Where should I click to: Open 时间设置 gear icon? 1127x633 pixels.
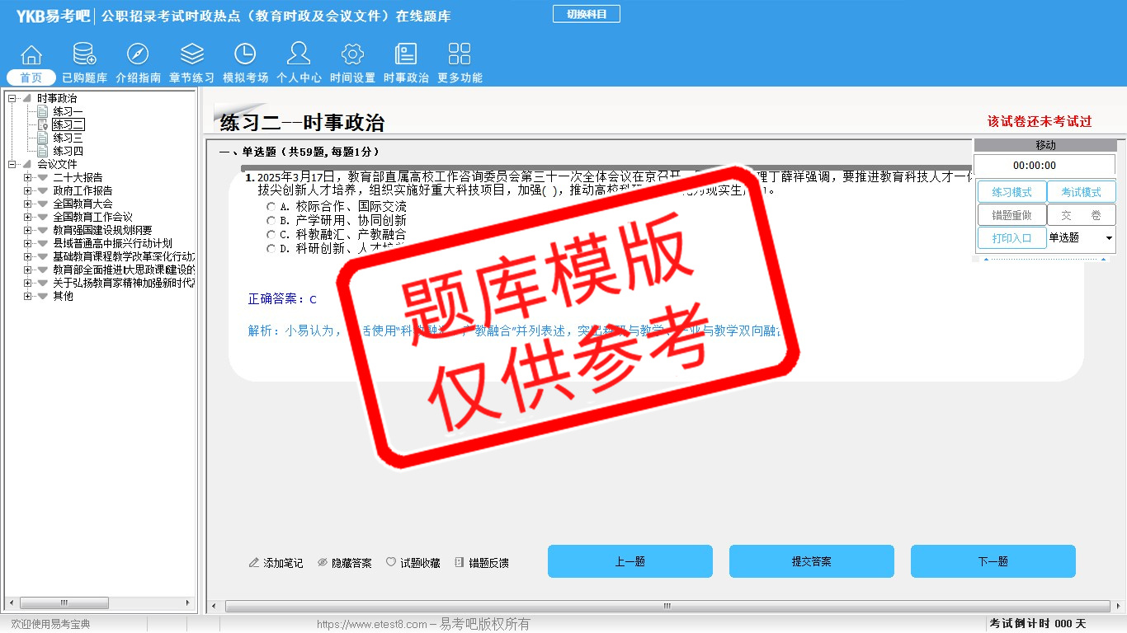point(352,55)
